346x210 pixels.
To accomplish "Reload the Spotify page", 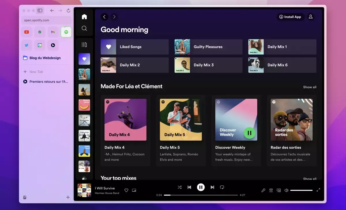I will (x=68, y=11).
